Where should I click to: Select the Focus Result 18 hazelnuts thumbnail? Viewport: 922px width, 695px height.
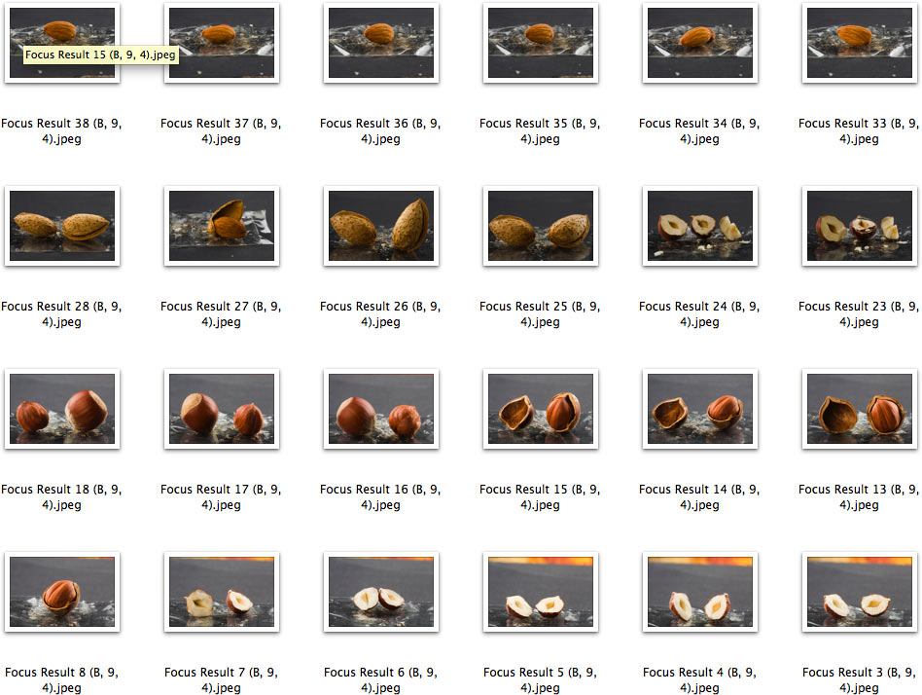pos(62,409)
